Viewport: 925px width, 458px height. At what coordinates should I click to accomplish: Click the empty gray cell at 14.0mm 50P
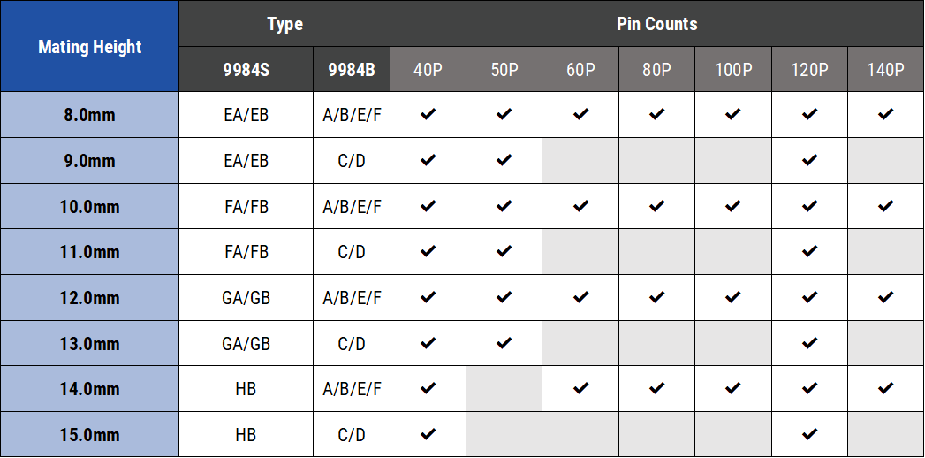point(504,389)
